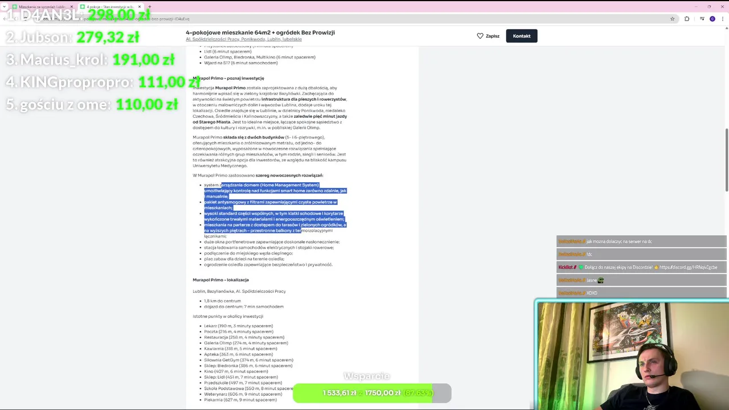Click leaderboard entry 'Macius_krol: 191,00 zł'
The height and width of the screenshot is (410, 729).
point(90,59)
